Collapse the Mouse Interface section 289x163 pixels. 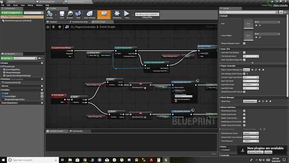220,107
